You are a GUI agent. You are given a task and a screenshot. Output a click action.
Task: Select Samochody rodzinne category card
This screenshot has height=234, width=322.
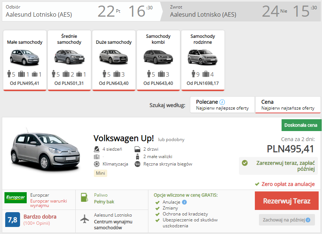pyautogui.click(x=203, y=60)
